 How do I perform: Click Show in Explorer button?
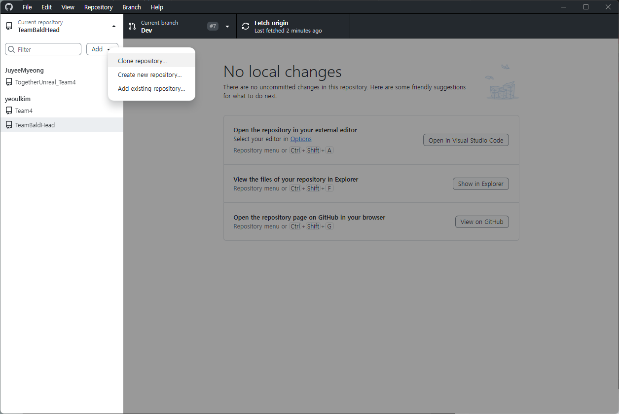pos(480,184)
